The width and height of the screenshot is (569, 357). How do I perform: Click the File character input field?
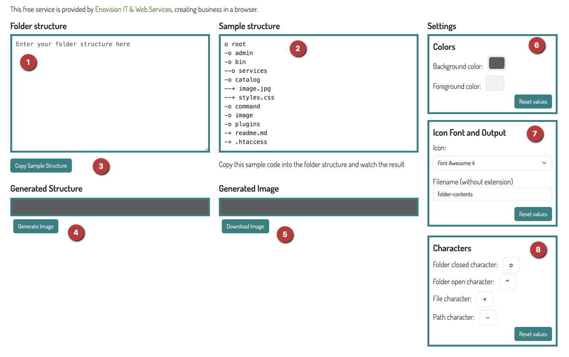tap(485, 299)
